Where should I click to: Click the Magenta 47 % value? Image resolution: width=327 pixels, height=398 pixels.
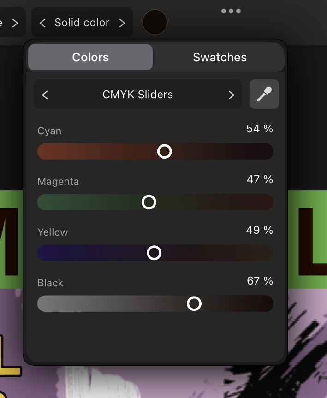tap(259, 180)
